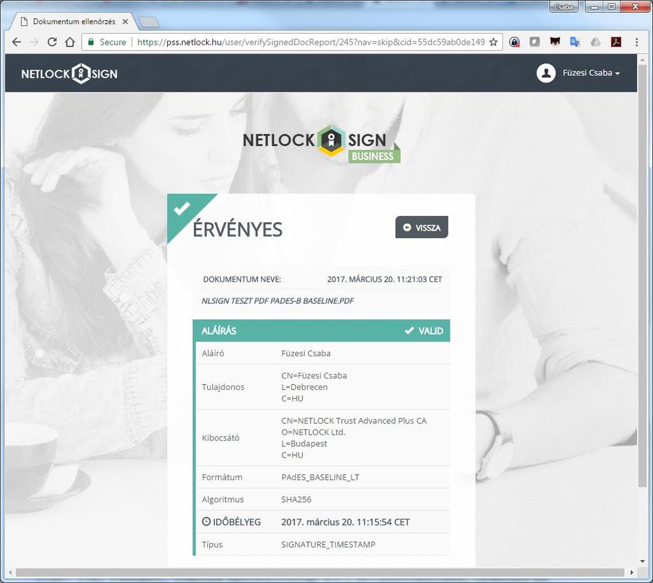Click the NETLOCK SIGN BUSINESS center logo
The image size is (653, 583).
click(321, 144)
